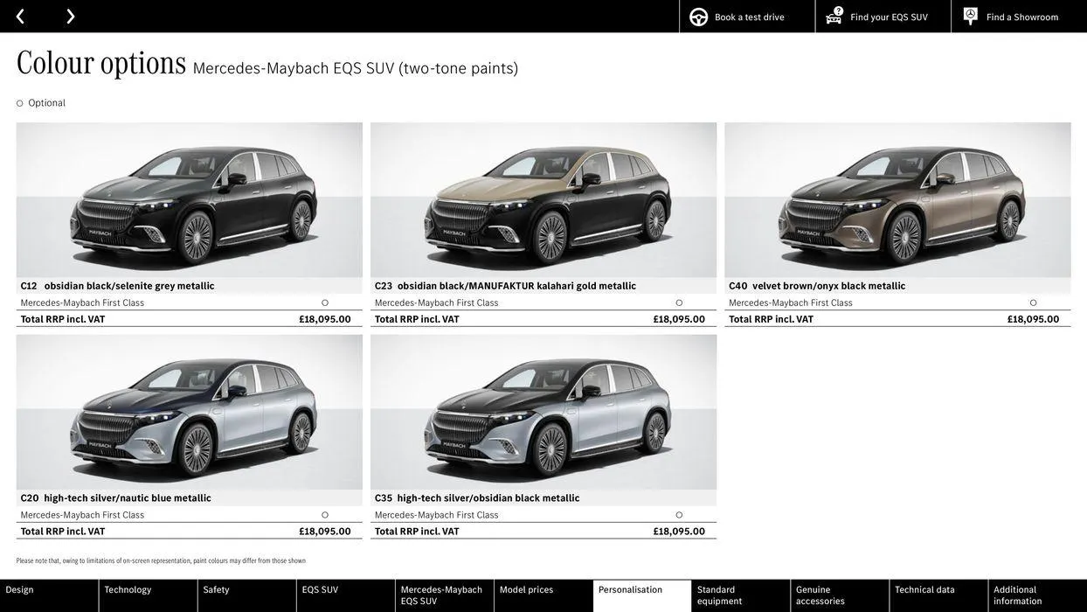Click Total RRP incl. VAT under C23
The image size is (1087, 612).
(417, 319)
